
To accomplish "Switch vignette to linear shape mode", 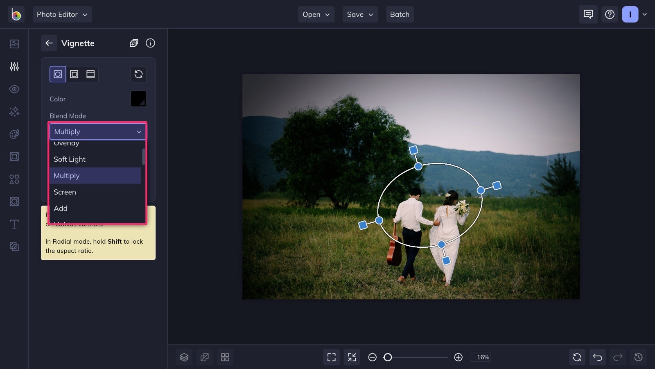I will pos(90,74).
